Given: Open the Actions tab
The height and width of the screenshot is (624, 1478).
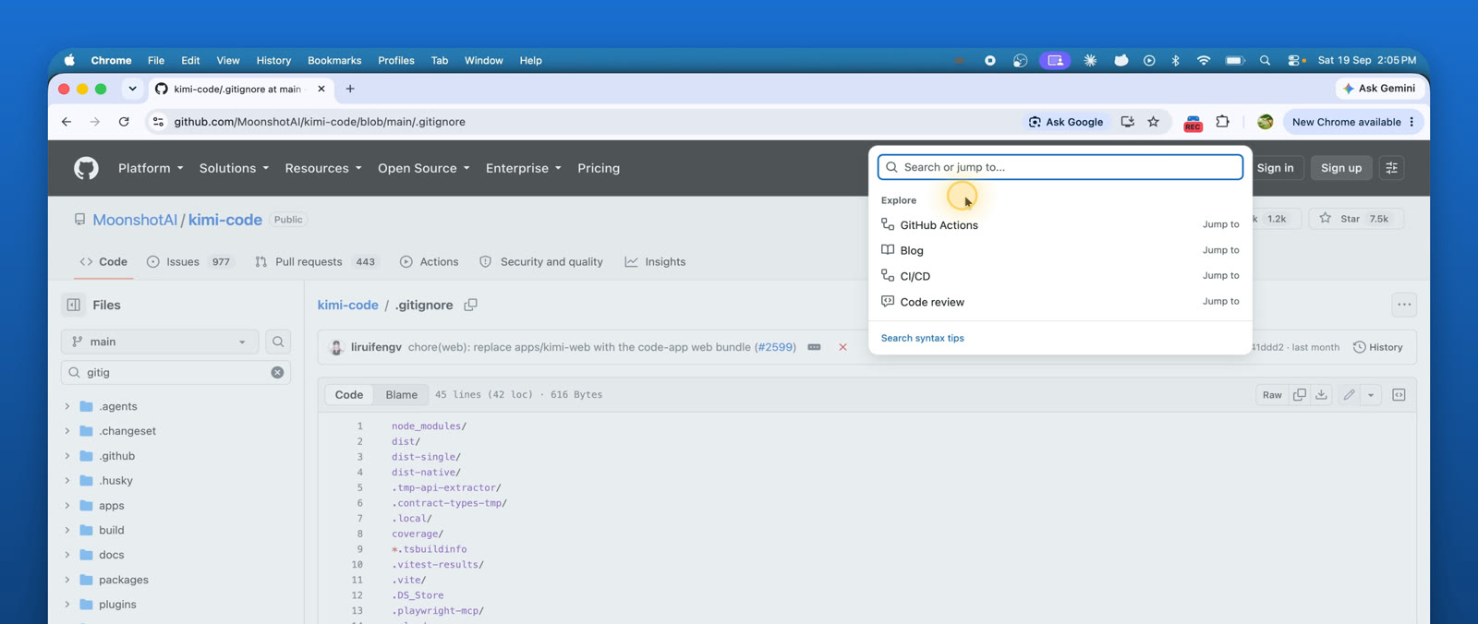Looking at the screenshot, I should [x=430, y=262].
